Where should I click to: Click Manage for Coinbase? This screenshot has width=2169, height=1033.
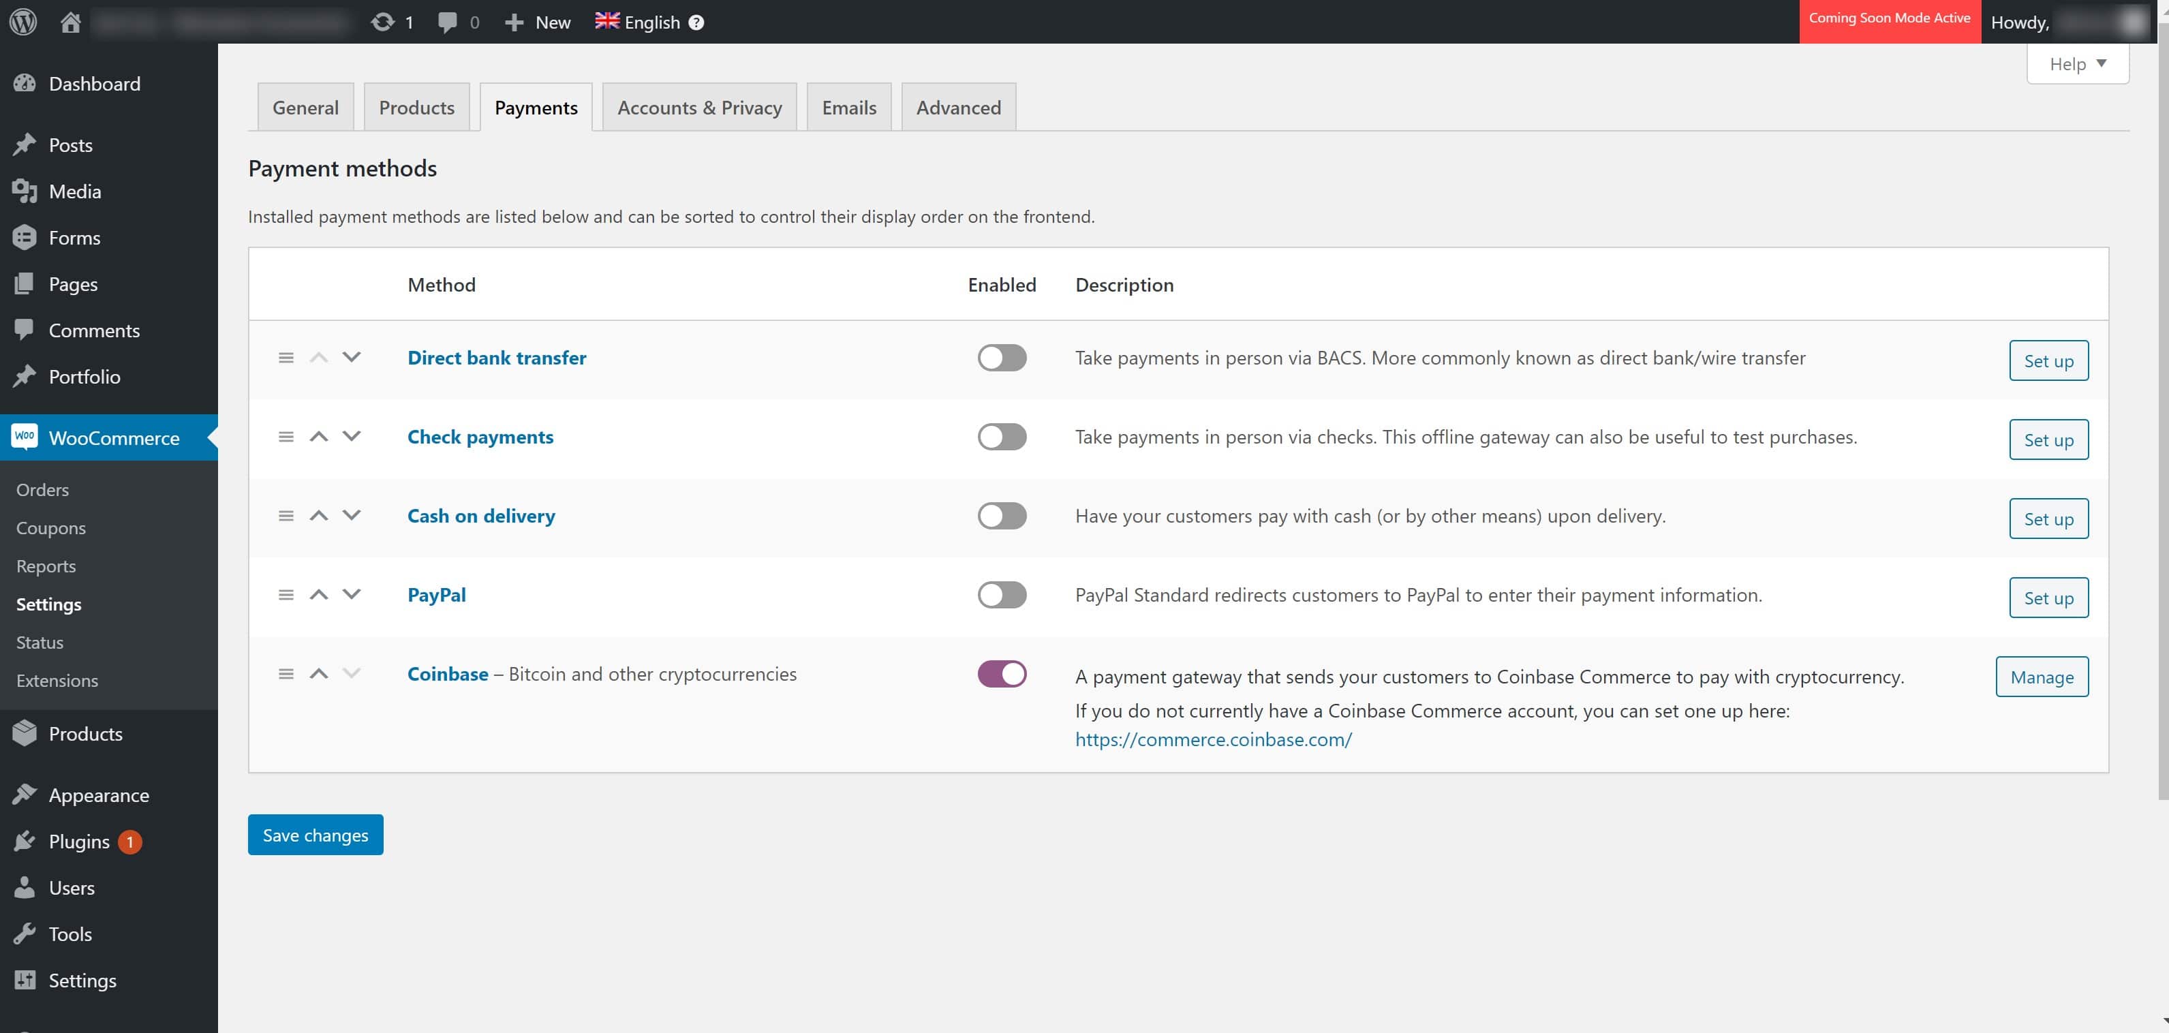click(2042, 678)
